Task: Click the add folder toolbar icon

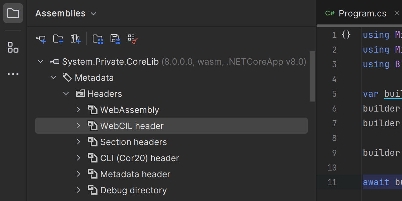Action: [x=58, y=39]
